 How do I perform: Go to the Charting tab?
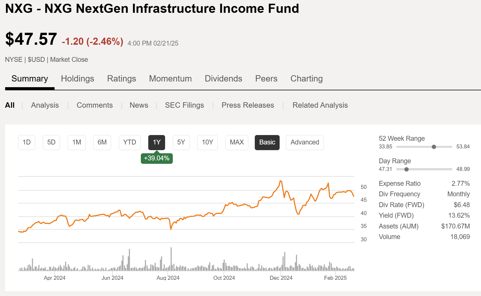[306, 79]
